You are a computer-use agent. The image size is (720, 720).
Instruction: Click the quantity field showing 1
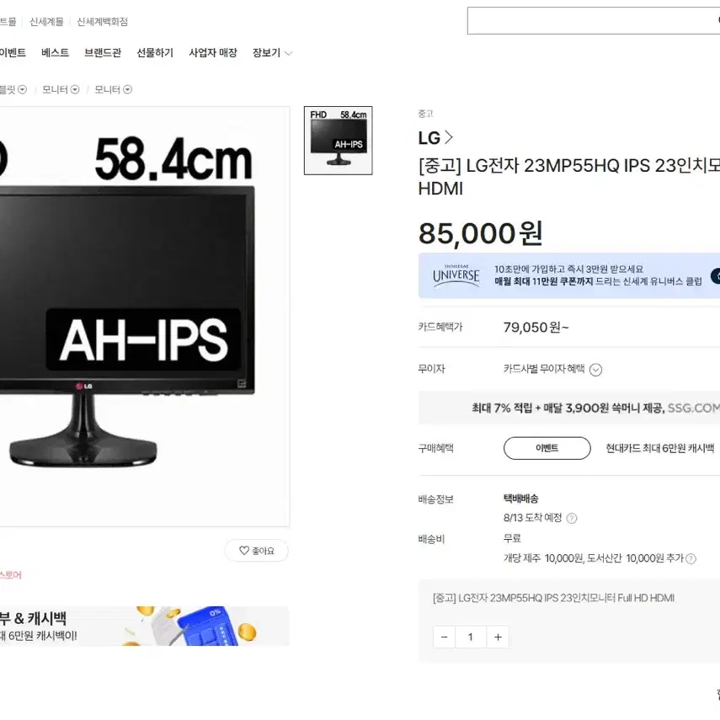[471, 637]
